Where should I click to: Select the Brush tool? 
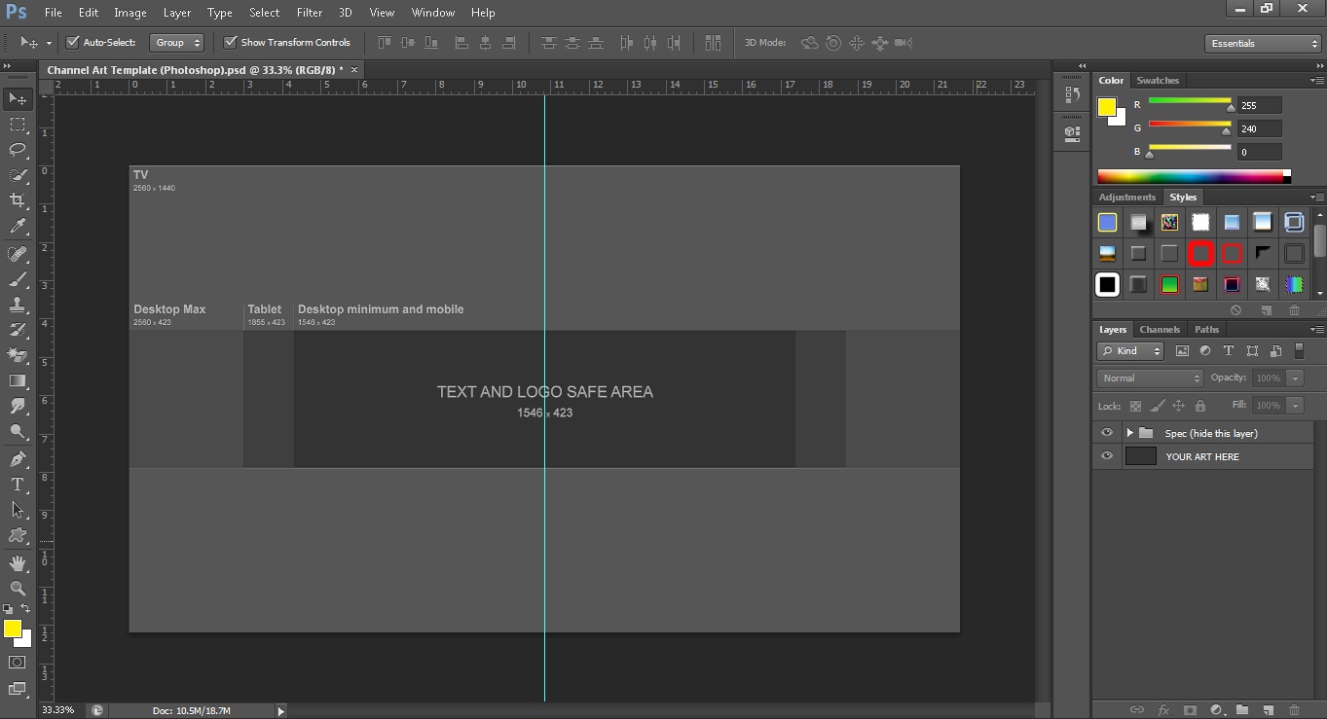pyautogui.click(x=18, y=279)
